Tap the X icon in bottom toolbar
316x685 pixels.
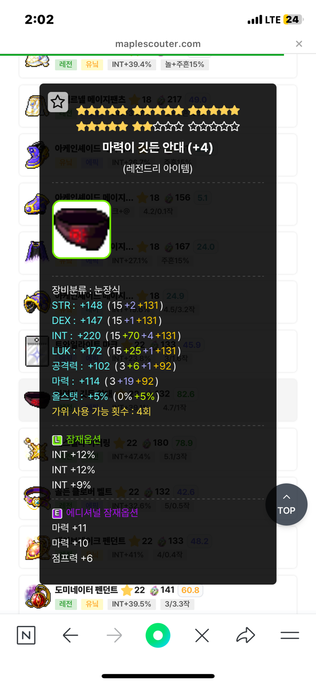click(202, 636)
